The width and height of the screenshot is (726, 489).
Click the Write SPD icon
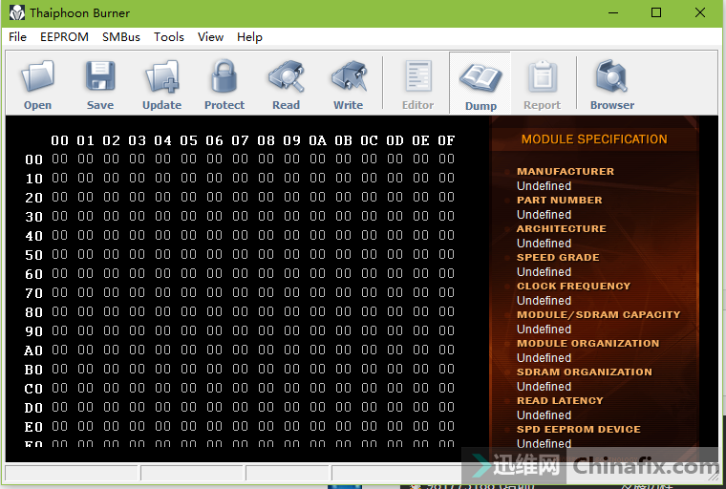[x=348, y=76]
